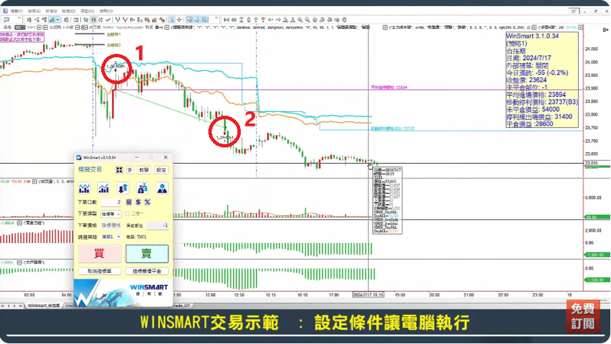611x344 pixels.
Task: Click the 設定 settings button
Action: coord(161,170)
